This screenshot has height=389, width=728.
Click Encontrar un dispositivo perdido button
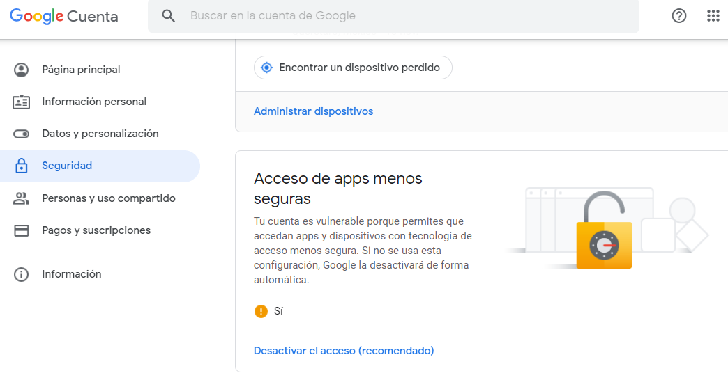353,68
